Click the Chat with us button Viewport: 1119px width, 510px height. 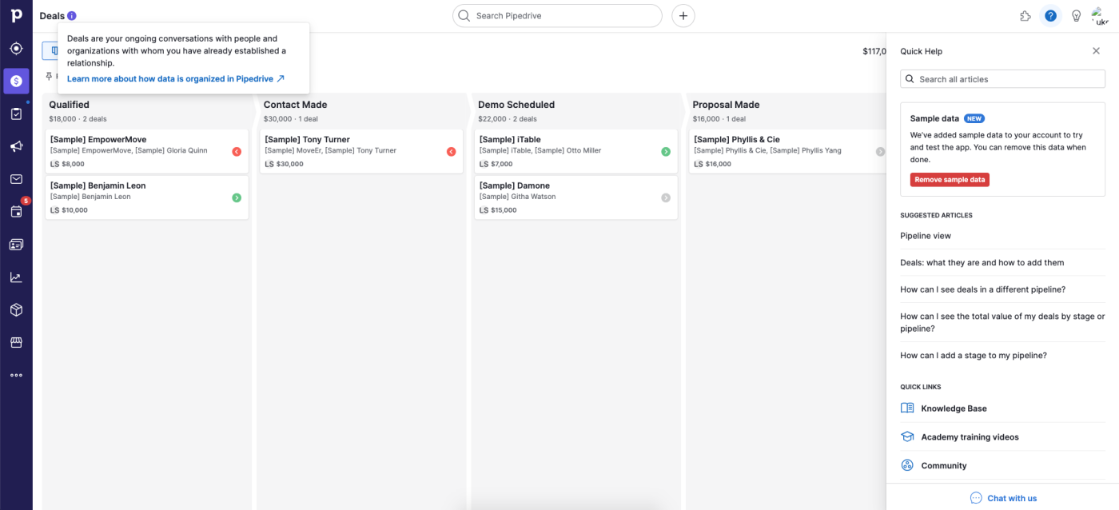click(1002, 498)
